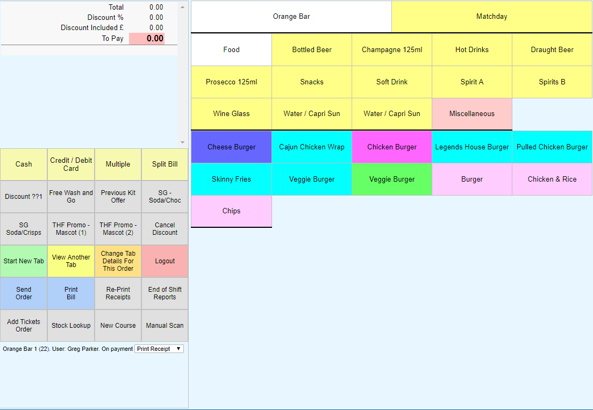This screenshot has width=593, height=410.
Task: Click the receipt panel scroll up arrow
Action: pos(183,7)
